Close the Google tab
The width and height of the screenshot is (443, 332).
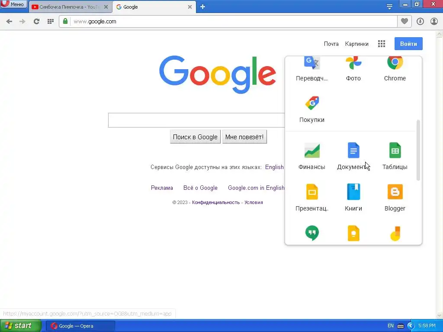click(190, 7)
